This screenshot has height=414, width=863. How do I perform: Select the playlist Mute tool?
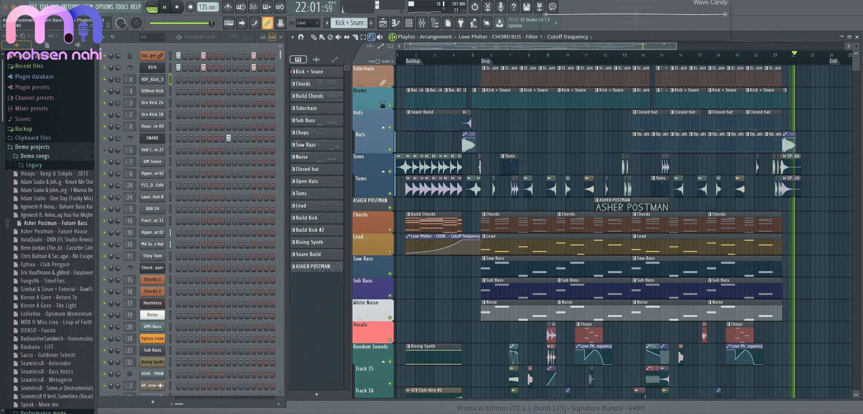338,37
